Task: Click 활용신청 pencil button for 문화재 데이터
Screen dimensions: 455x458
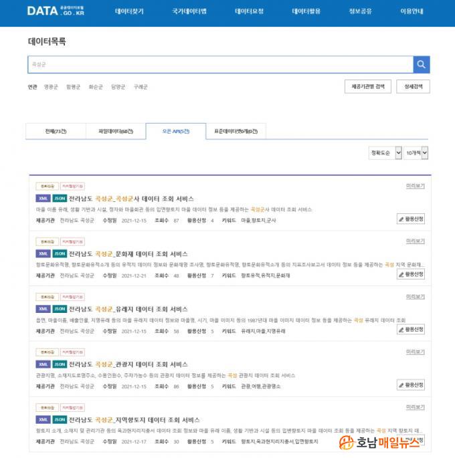Action: pos(411,274)
